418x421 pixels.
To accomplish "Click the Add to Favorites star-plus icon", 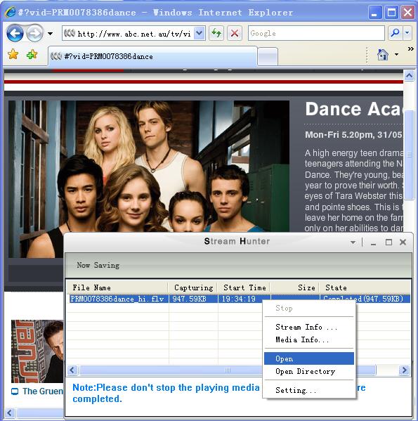I will pos(32,55).
